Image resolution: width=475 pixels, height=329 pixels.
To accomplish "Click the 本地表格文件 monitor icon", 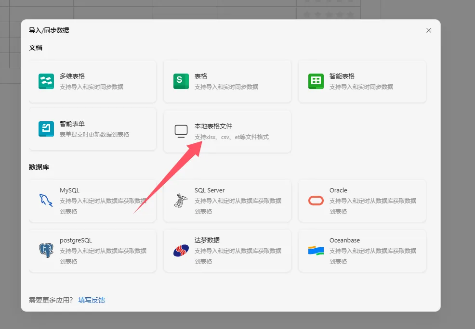I will click(181, 131).
